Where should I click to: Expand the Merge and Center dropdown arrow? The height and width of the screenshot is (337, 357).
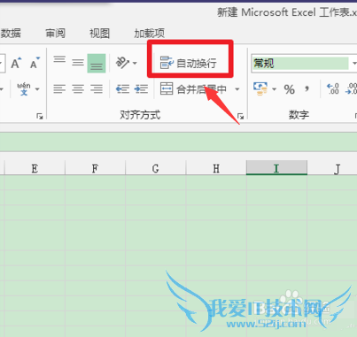pyautogui.click(x=237, y=89)
